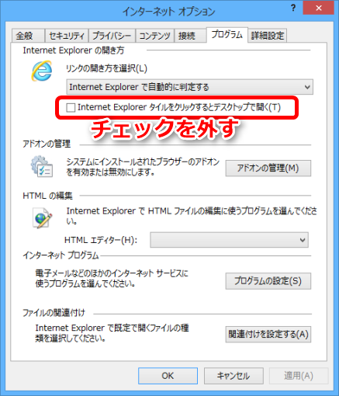Switch to the 全般 tab

(28, 36)
